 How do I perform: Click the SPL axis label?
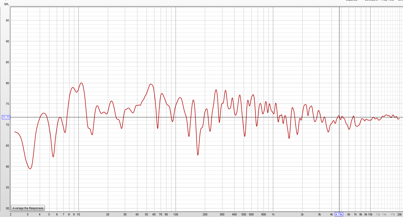[7, 4]
